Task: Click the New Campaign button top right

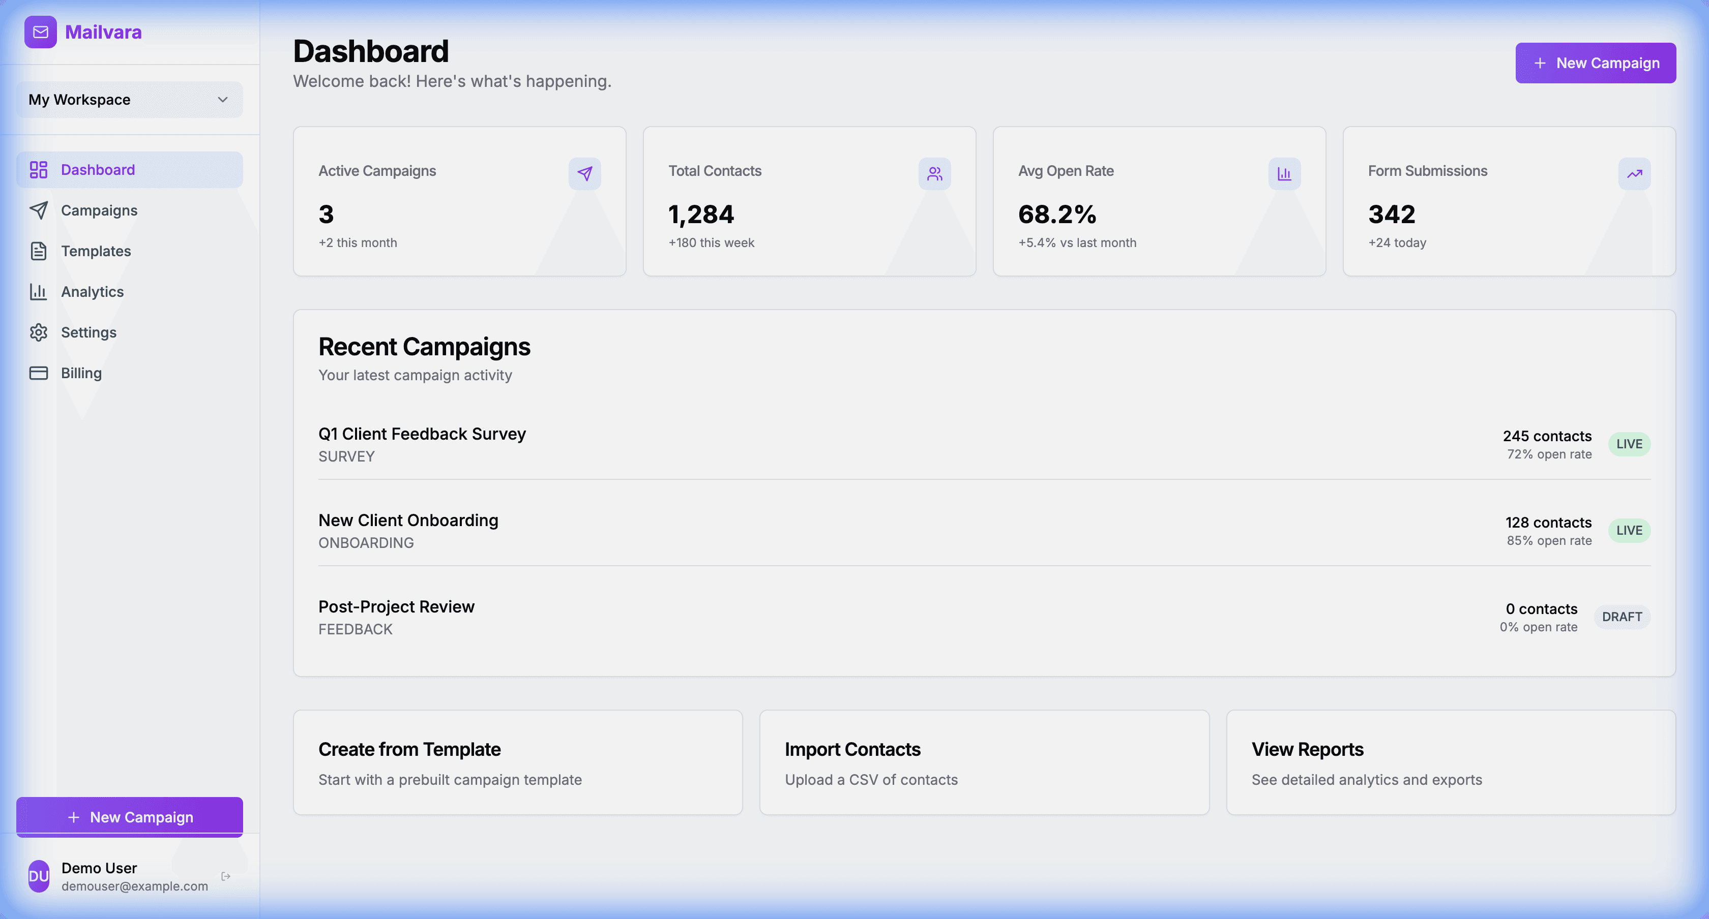Action: (1595, 63)
